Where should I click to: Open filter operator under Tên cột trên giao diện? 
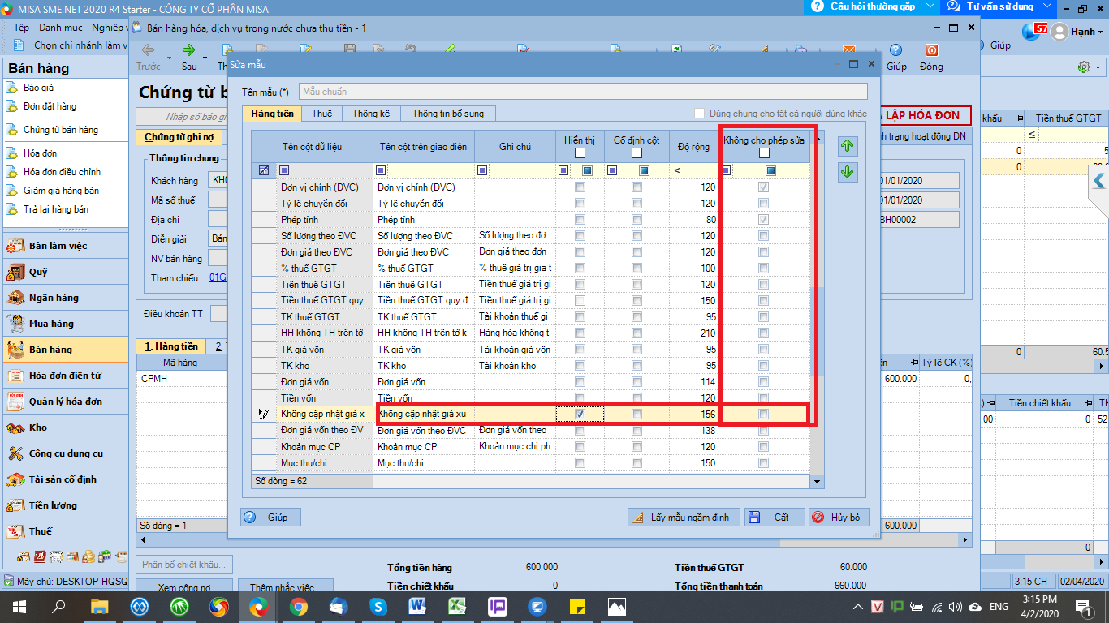[x=382, y=171]
